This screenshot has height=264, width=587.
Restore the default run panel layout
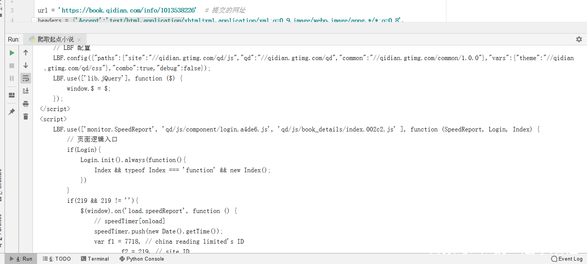(x=11, y=95)
